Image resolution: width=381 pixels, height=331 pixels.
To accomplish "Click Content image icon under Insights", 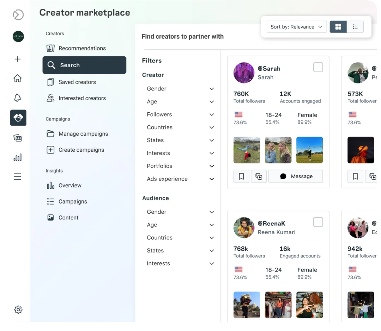I will point(50,218).
